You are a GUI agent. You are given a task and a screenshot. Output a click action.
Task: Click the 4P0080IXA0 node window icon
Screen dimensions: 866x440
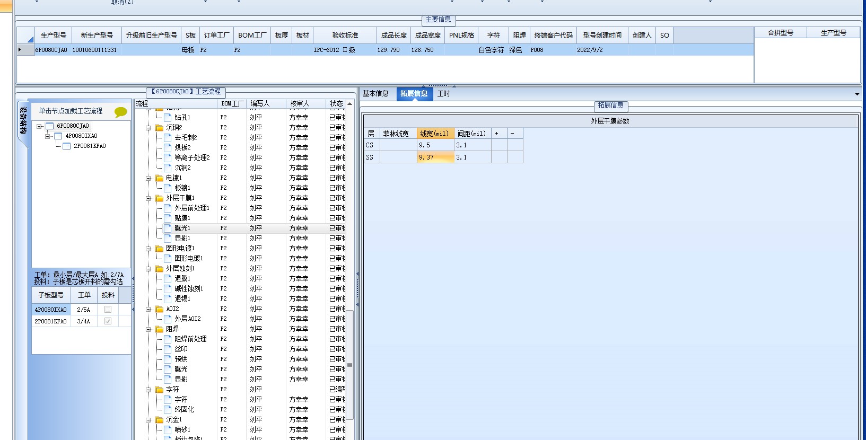click(x=58, y=136)
